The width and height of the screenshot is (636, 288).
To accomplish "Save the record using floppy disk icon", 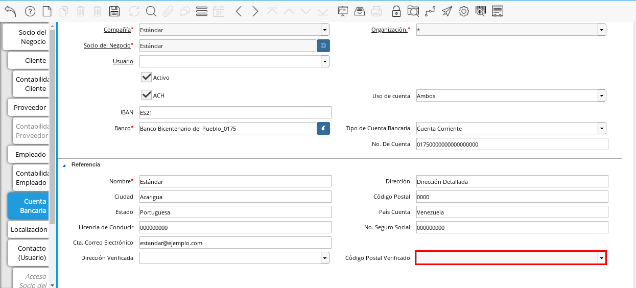I will pyautogui.click(x=115, y=11).
